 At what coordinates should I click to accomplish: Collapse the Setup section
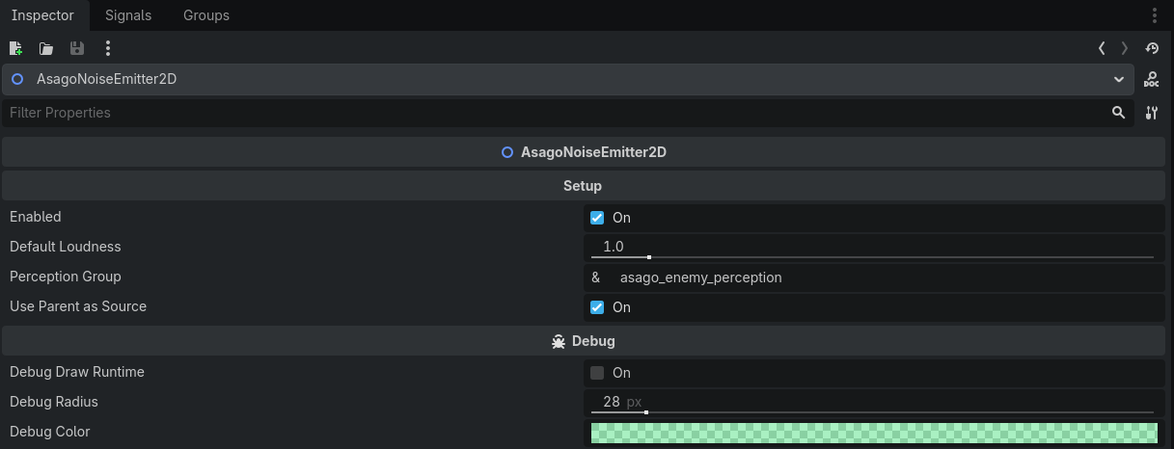click(583, 185)
